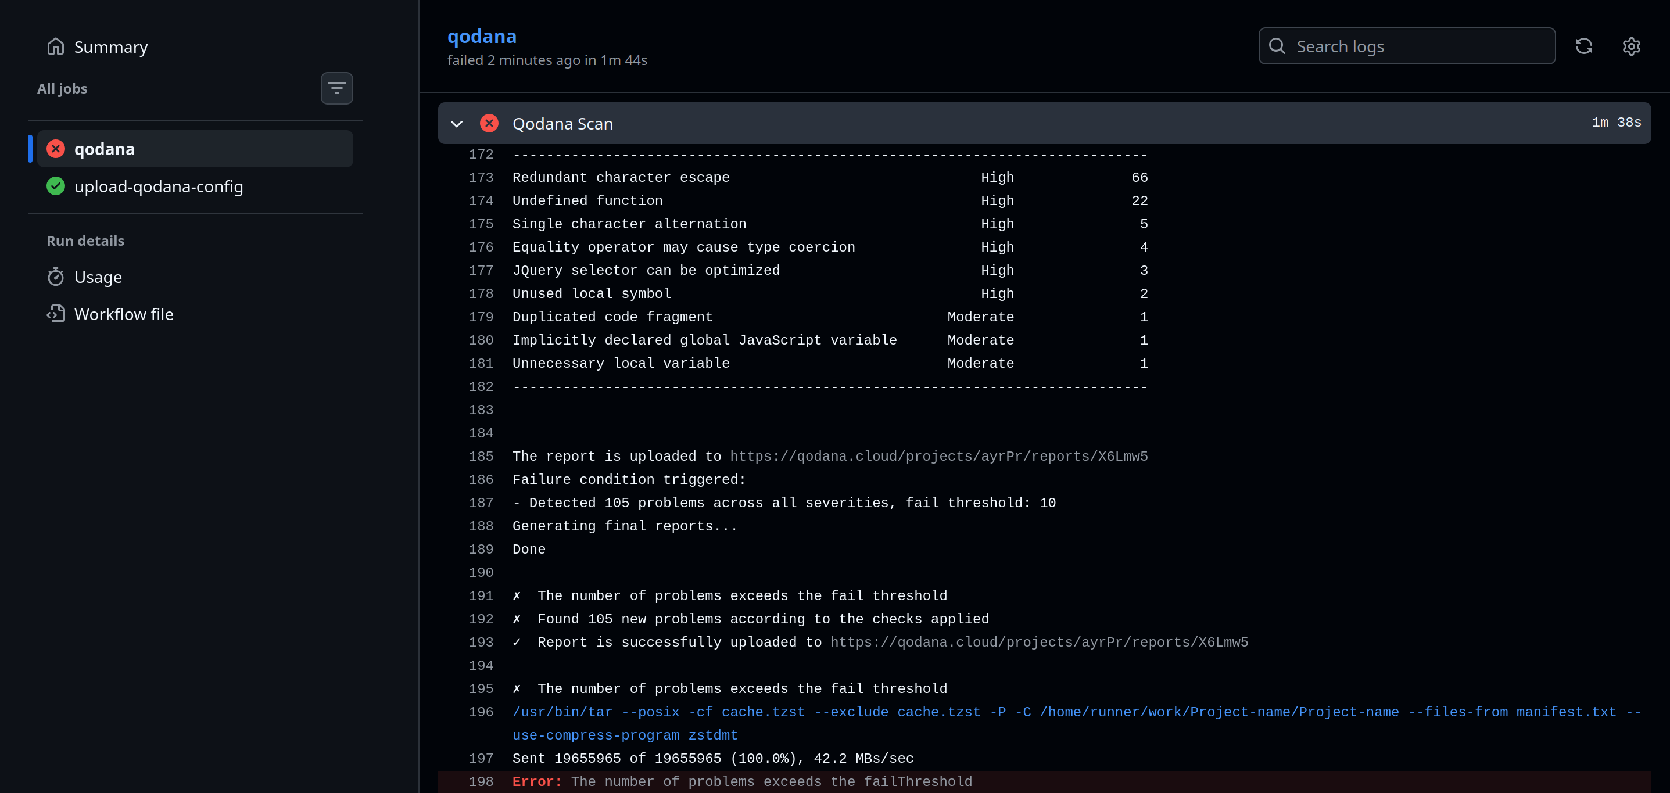Image resolution: width=1670 pixels, height=793 pixels.
Task: Click the qodana job title heading
Action: (482, 37)
